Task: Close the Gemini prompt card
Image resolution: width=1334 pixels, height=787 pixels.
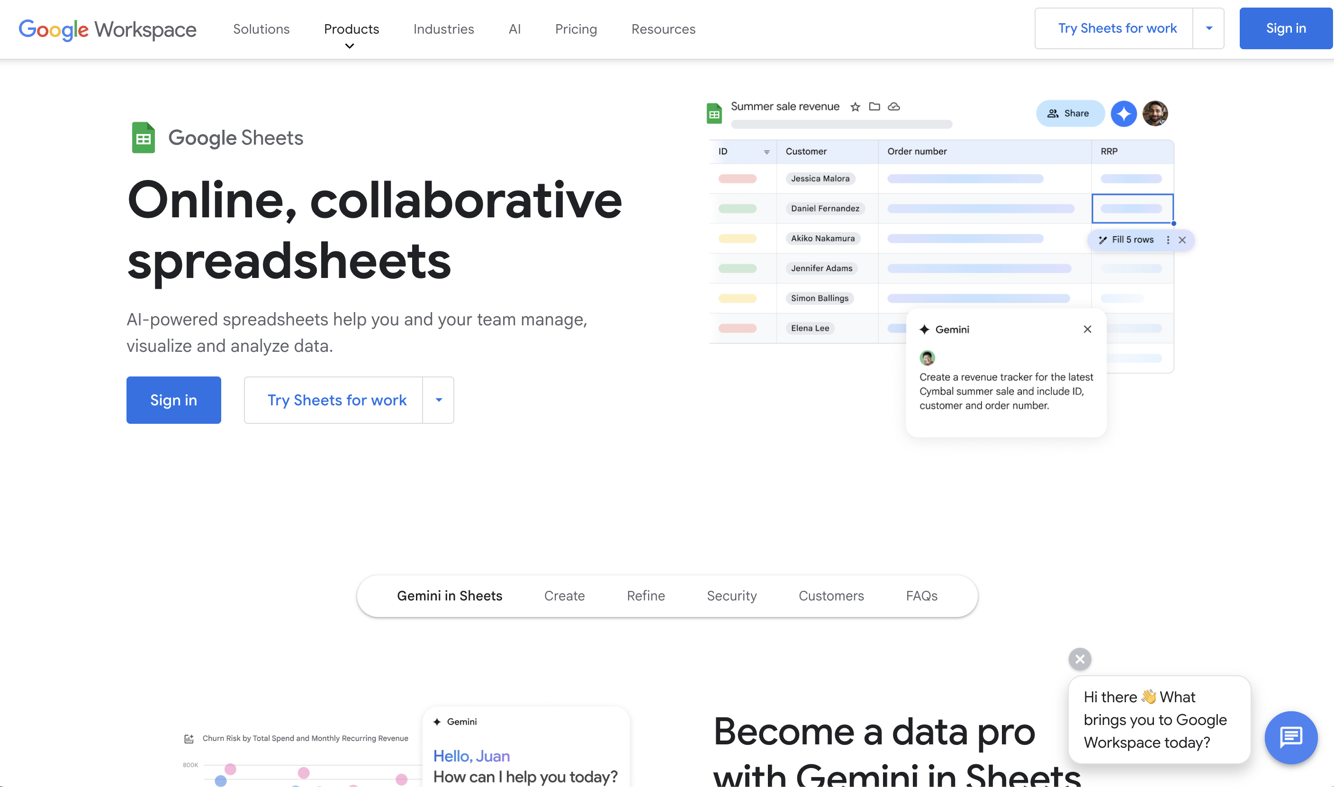Action: [x=1087, y=329]
